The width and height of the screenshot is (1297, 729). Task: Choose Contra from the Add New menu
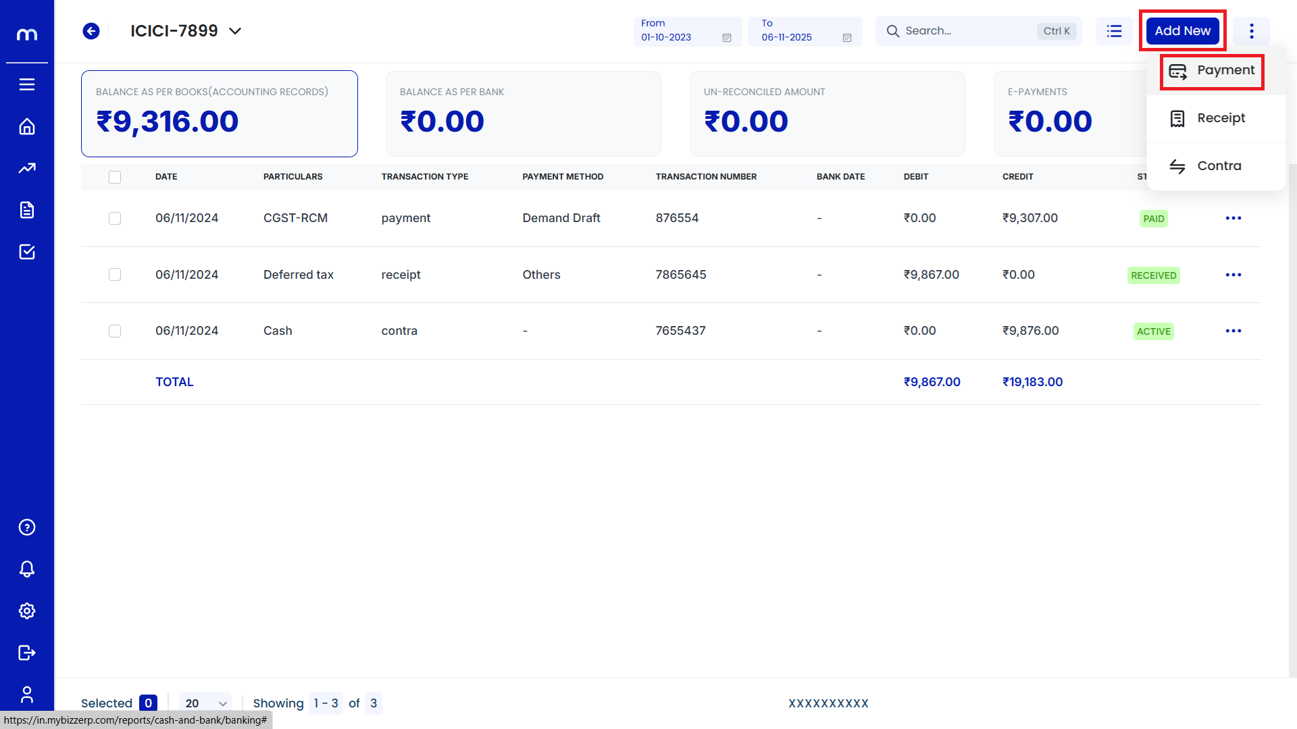pos(1219,166)
